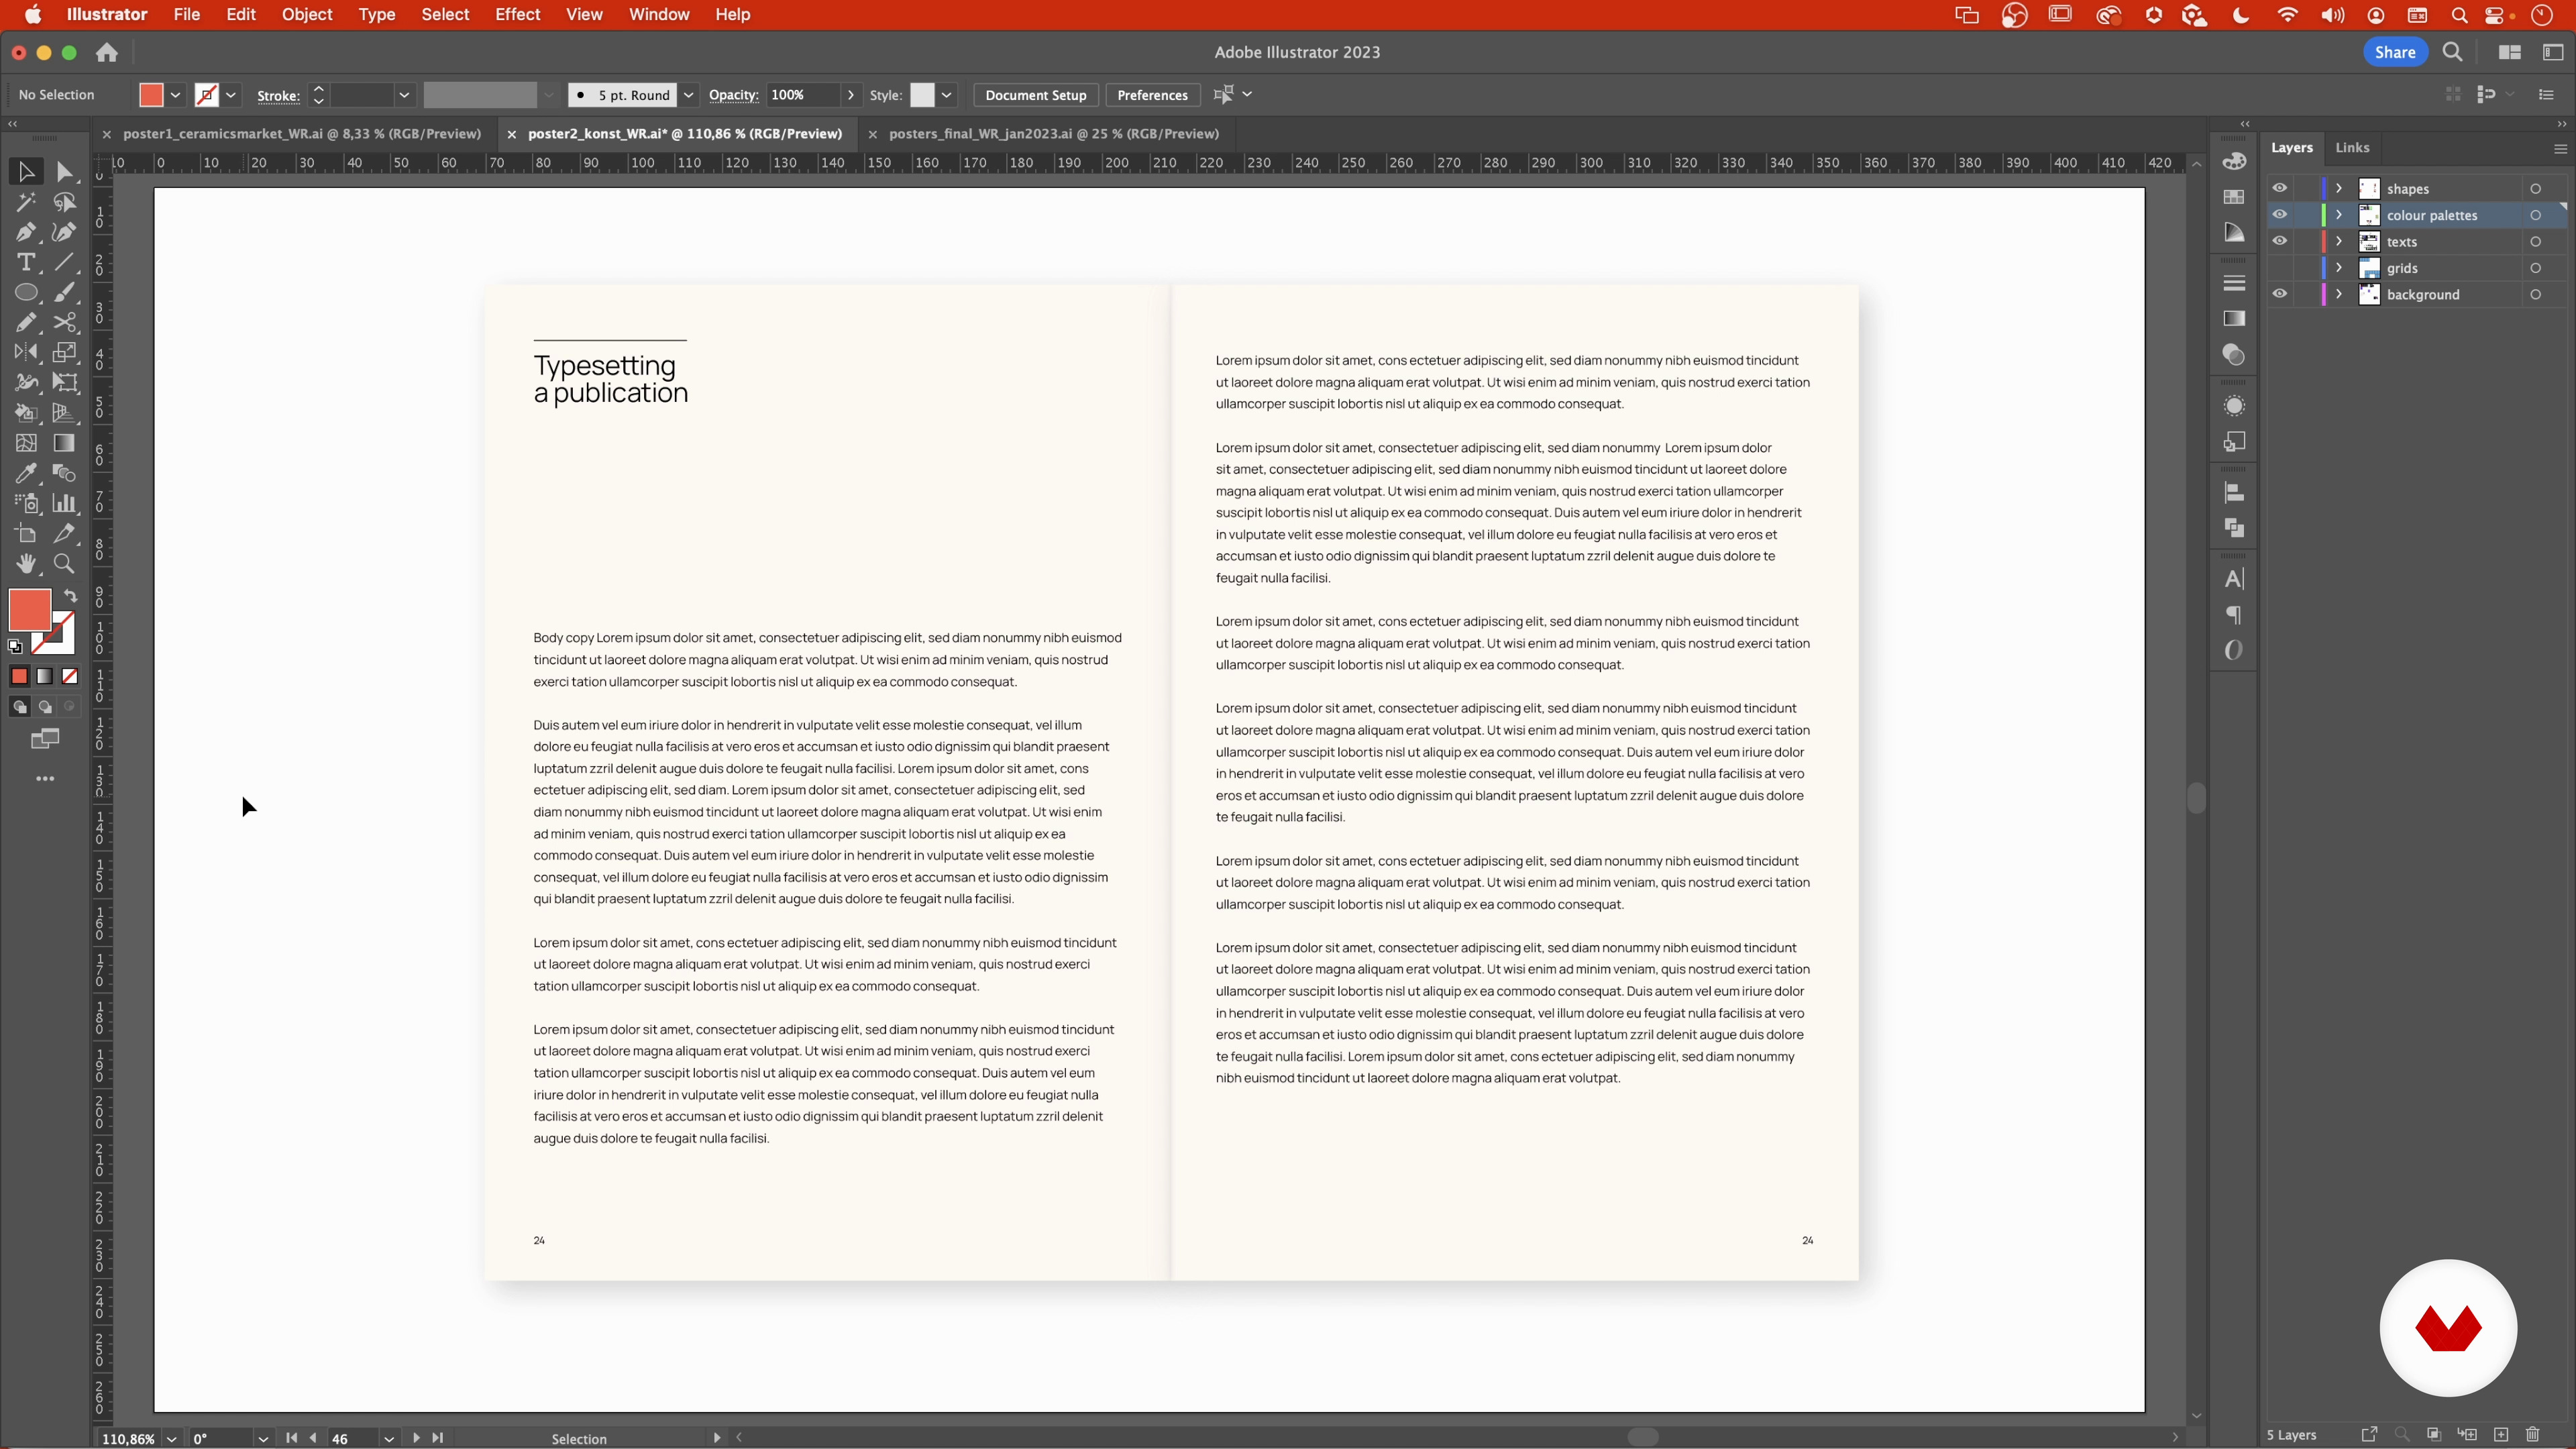Open the Effect menu

[x=517, y=14]
